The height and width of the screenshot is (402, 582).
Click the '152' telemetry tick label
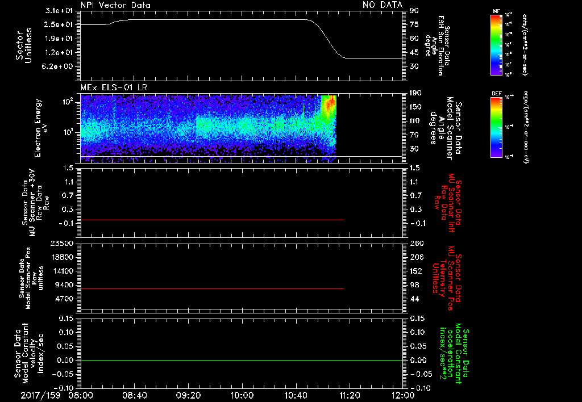(416, 271)
